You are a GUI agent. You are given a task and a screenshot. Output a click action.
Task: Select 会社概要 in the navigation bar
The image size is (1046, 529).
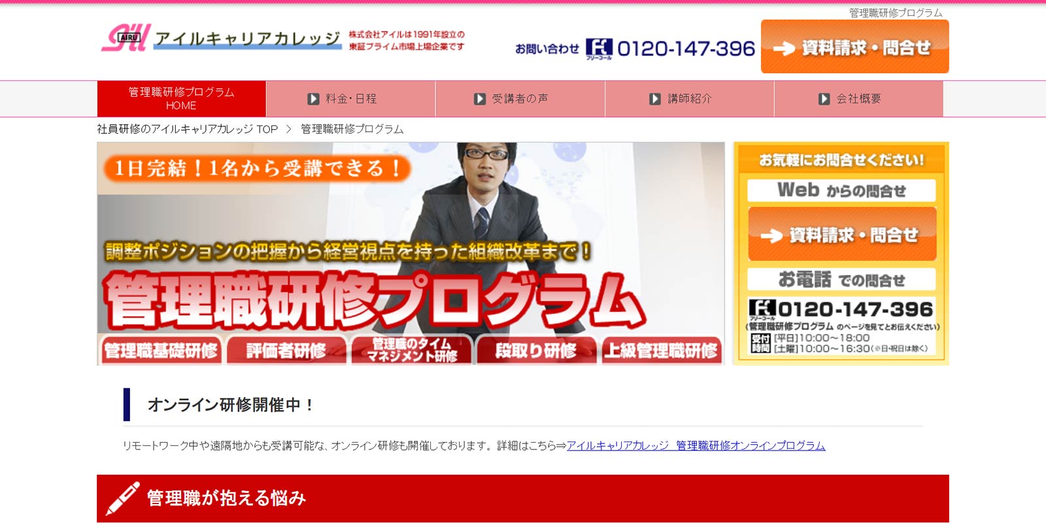pyautogui.click(x=858, y=99)
